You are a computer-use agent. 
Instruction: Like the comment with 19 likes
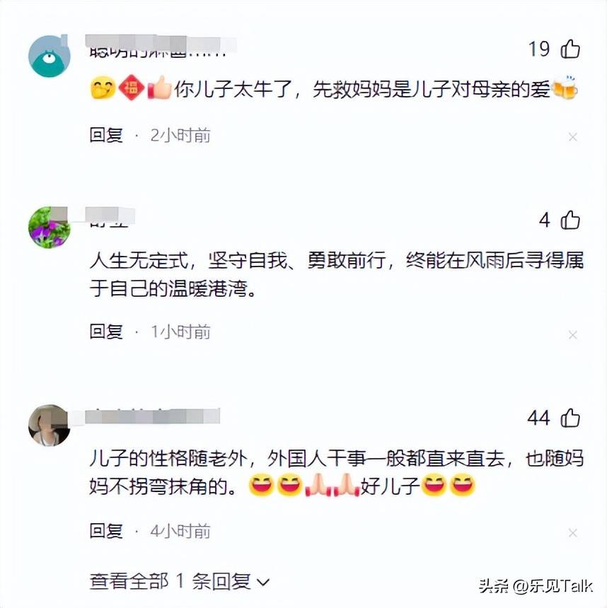(570, 49)
